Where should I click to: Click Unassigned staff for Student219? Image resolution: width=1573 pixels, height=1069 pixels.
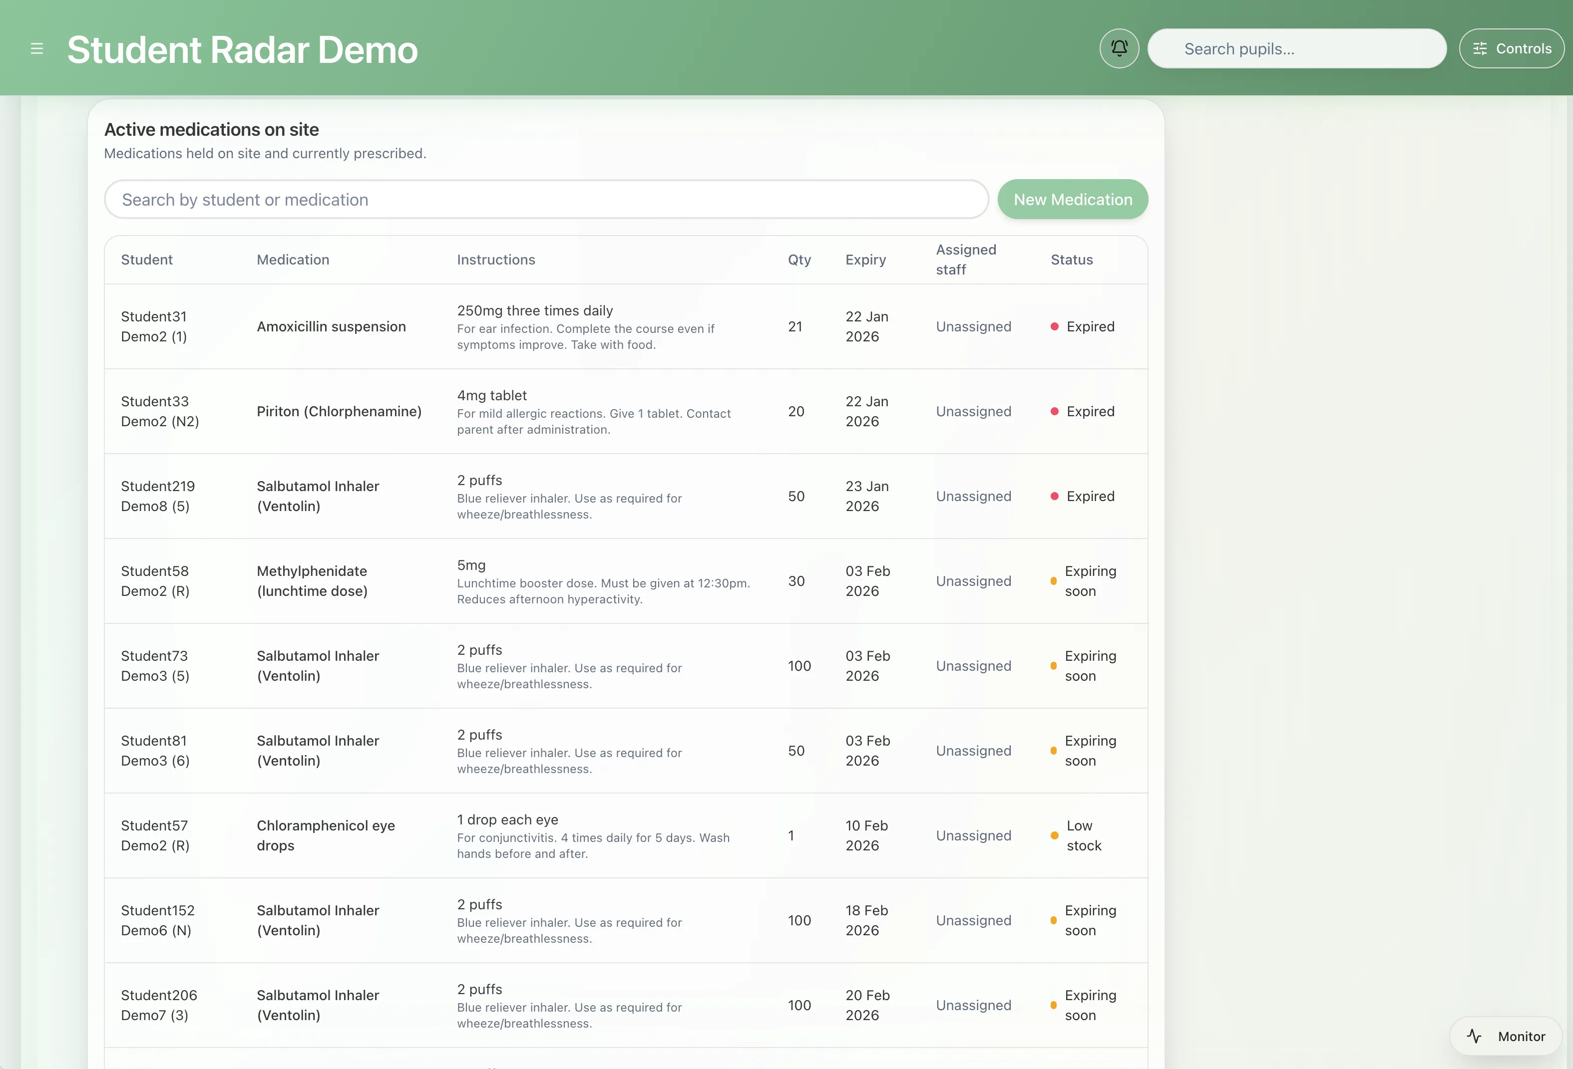[973, 497]
